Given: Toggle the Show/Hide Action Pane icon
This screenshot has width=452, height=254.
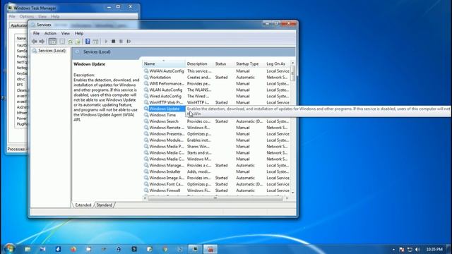Looking at the screenshot, I should tap(95, 42).
